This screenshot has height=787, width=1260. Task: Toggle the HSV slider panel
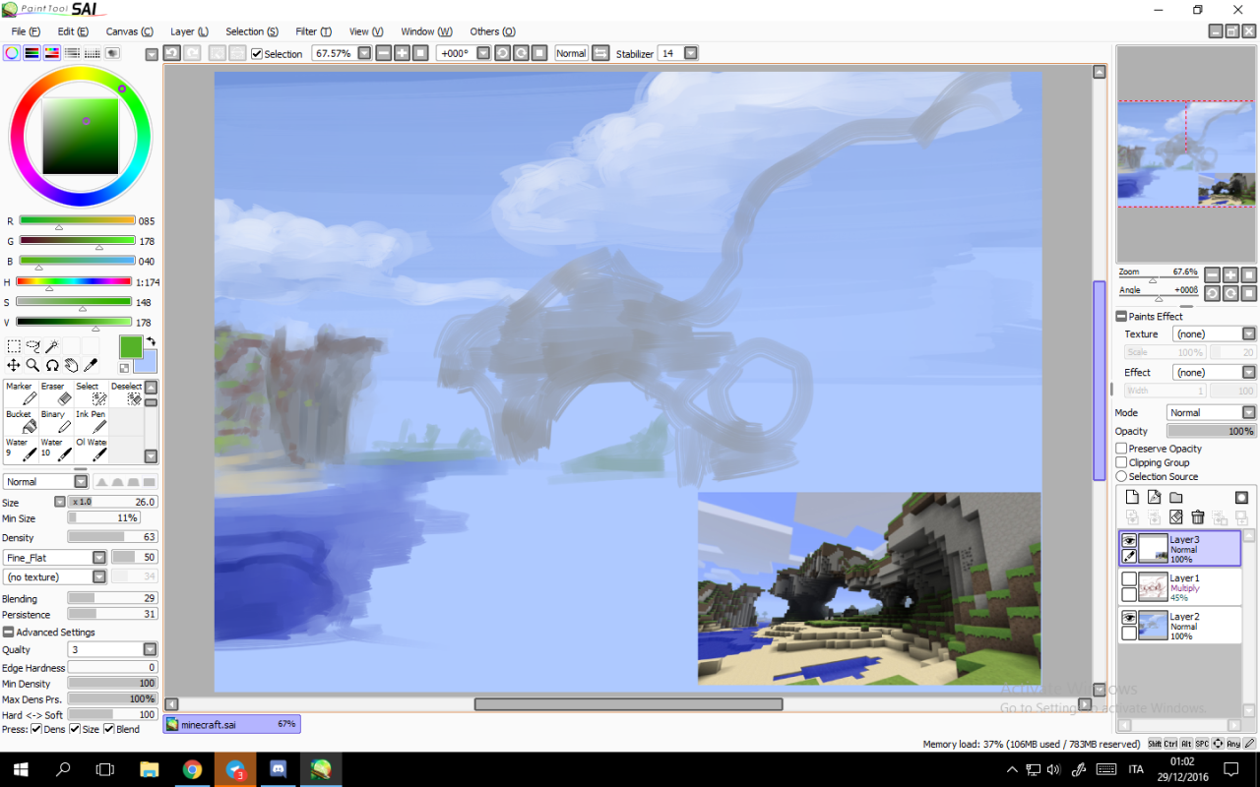52,53
